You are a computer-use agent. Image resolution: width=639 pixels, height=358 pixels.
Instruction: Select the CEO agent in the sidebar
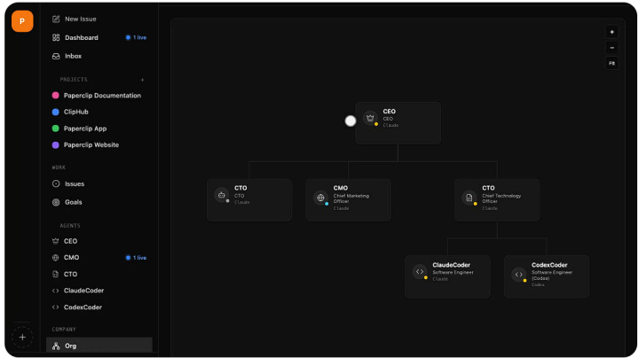pyautogui.click(x=70, y=241)
